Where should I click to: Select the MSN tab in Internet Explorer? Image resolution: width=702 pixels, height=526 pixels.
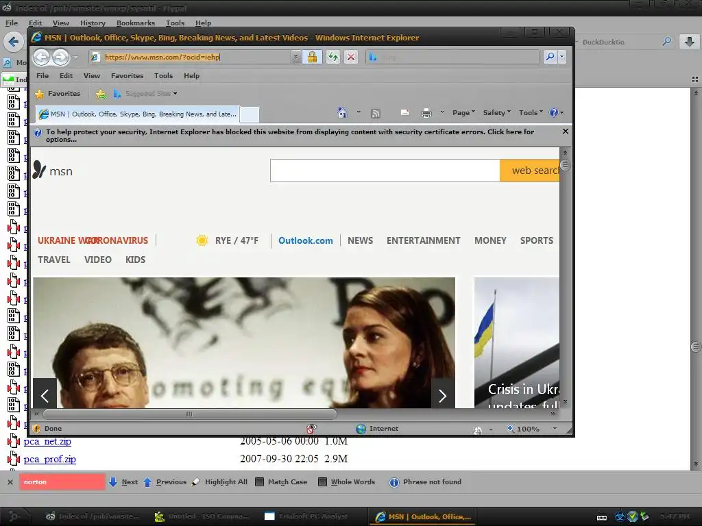(x=137, y=114)
